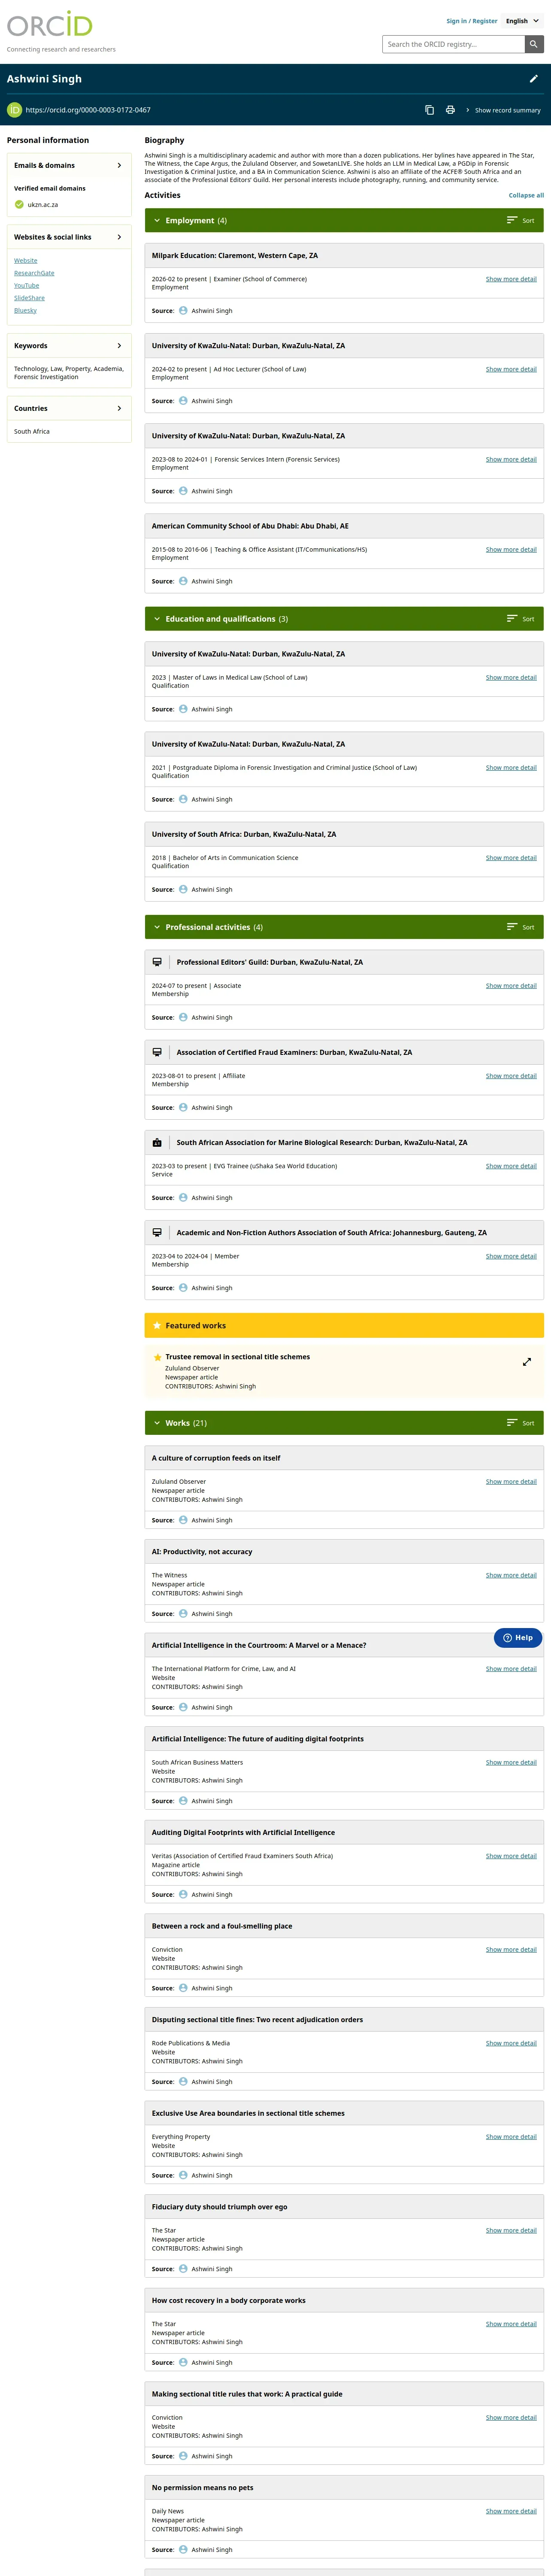Click Sign in / Register link

click(x=472, y=21)
